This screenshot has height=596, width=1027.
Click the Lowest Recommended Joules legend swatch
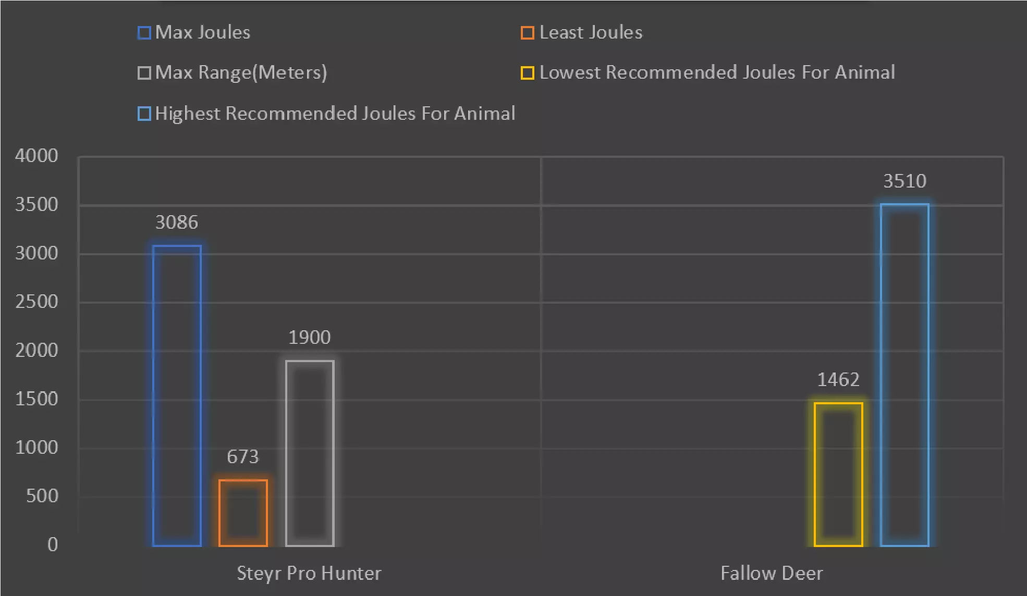pyautogui.click(x=527, y=73)
